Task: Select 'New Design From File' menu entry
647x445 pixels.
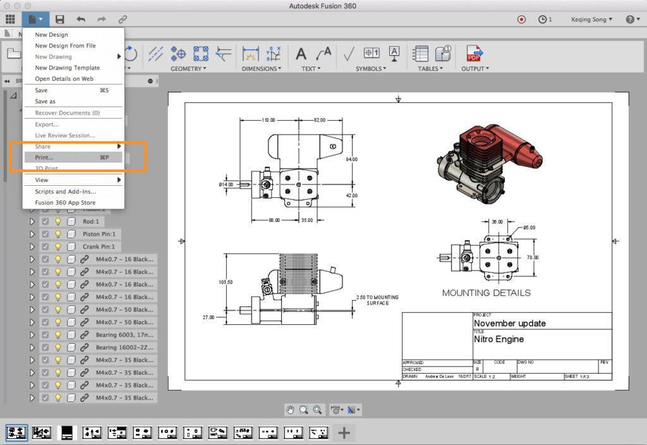Action: coord(65,46)
